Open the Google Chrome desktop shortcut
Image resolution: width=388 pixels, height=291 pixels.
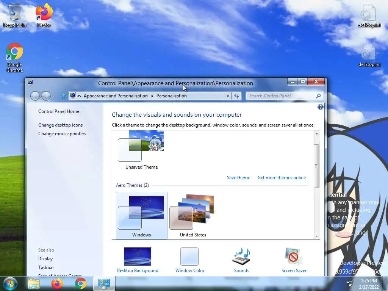coord(15,58)
